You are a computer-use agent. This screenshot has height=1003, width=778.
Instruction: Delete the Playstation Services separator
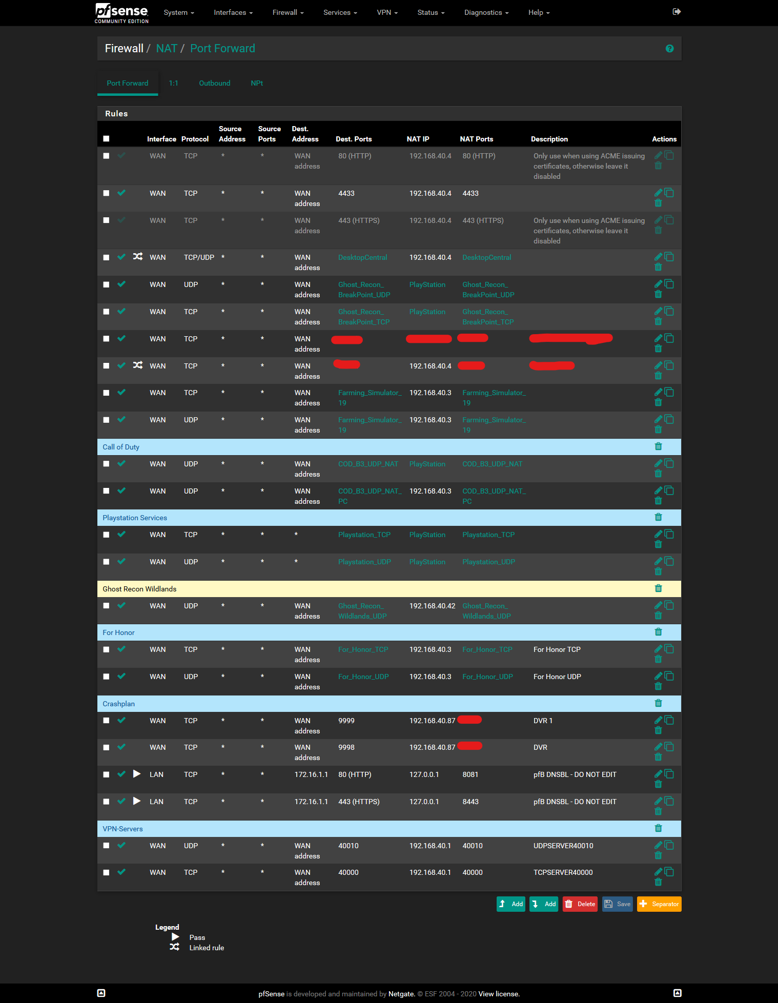[659, 517]
